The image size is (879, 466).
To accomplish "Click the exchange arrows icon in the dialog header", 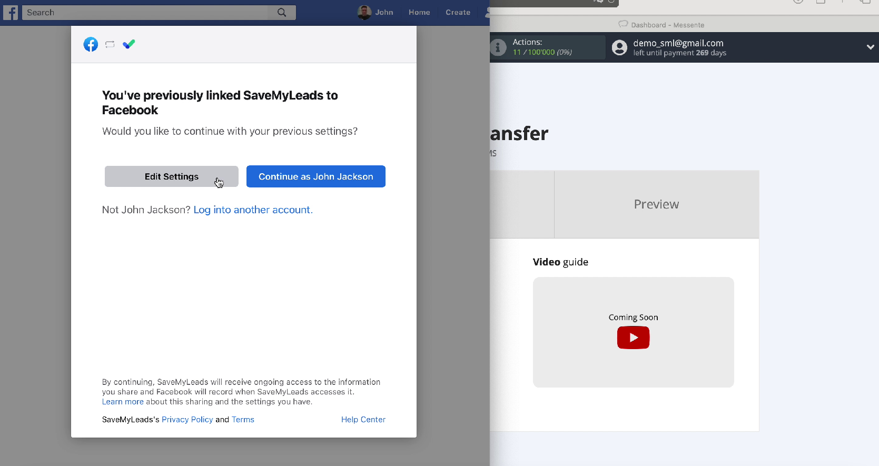I will click(x=110, y=45).
